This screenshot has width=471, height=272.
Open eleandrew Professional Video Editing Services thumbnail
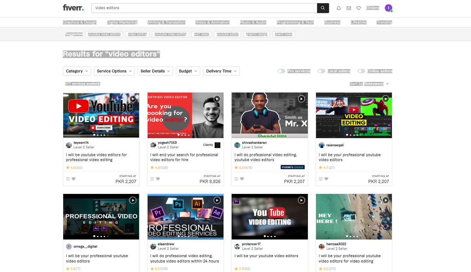(x=185, y=216)
